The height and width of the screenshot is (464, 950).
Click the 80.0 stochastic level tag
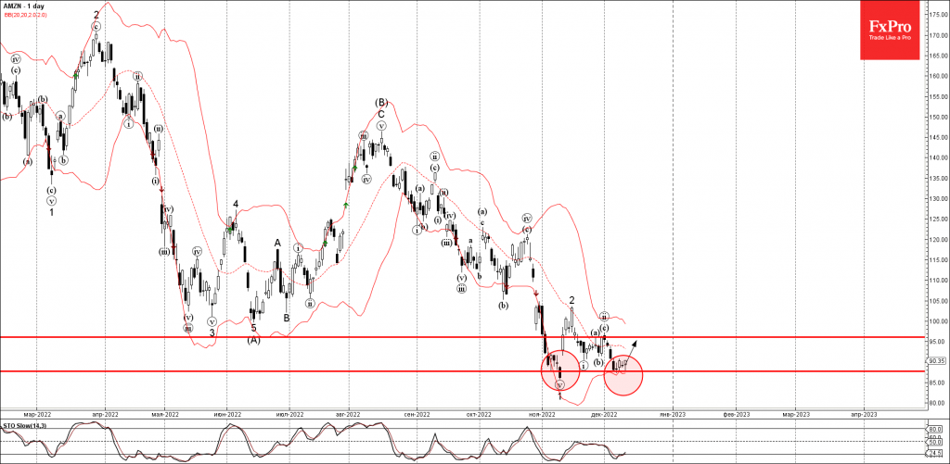tap(934, 429)
